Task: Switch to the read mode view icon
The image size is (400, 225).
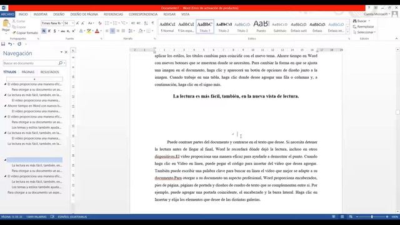Action: [x=333, y=217]
